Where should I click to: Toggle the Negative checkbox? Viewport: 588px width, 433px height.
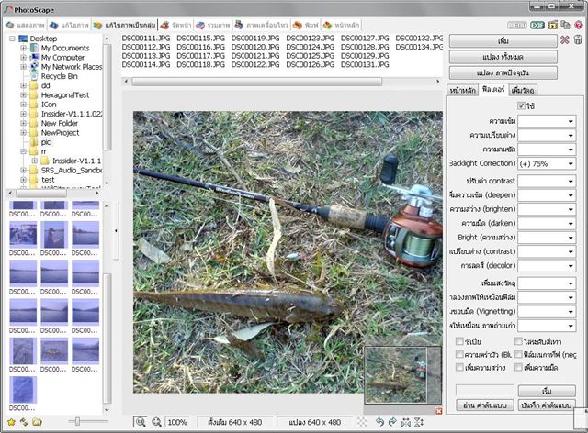(518, 354)
